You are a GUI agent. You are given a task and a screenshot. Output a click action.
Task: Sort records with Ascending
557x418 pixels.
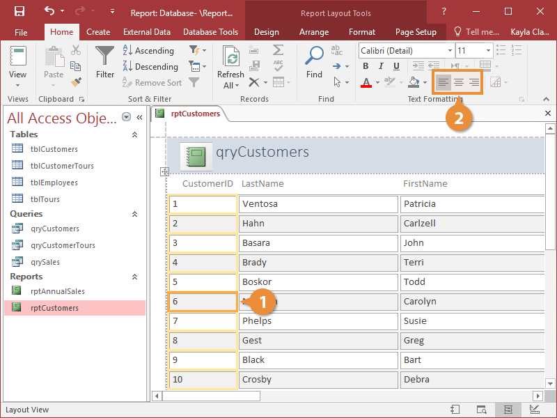148,50
